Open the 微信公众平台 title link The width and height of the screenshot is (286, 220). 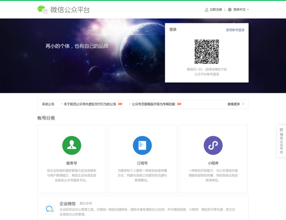[70, 10]
